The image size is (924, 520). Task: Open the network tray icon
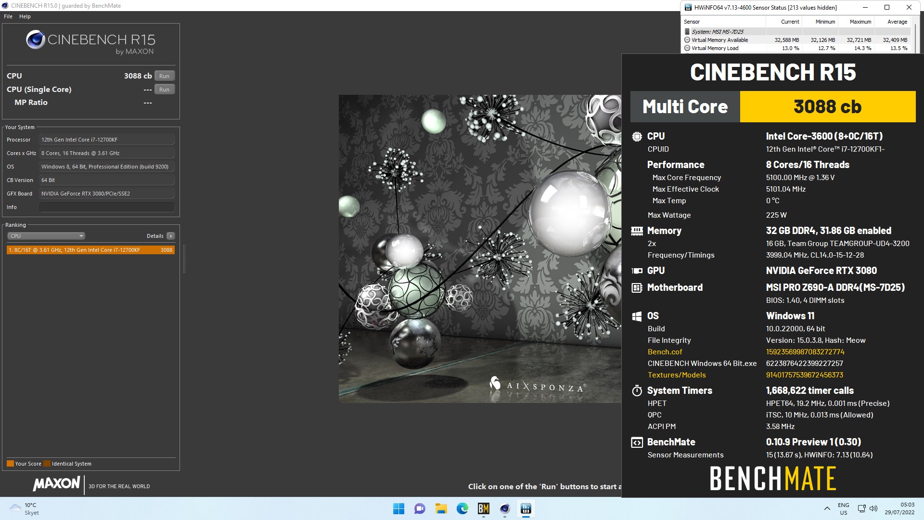(x=861, y=509)
